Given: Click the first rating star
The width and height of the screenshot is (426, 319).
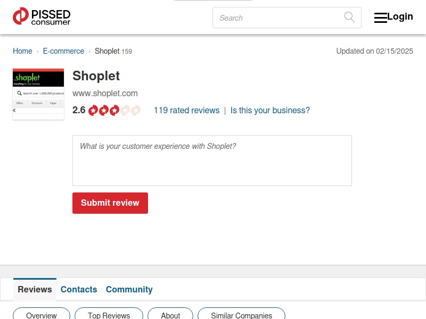Looking at the screenshot, I should [x=93, y=111].
